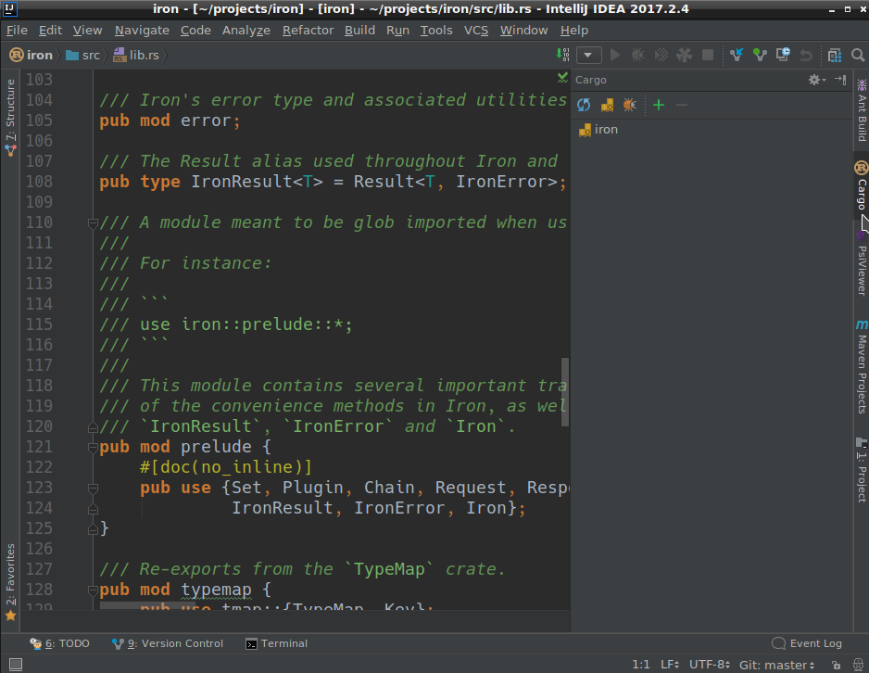
Task: Collapse the pub use fold on line 123
Action: 93,488
